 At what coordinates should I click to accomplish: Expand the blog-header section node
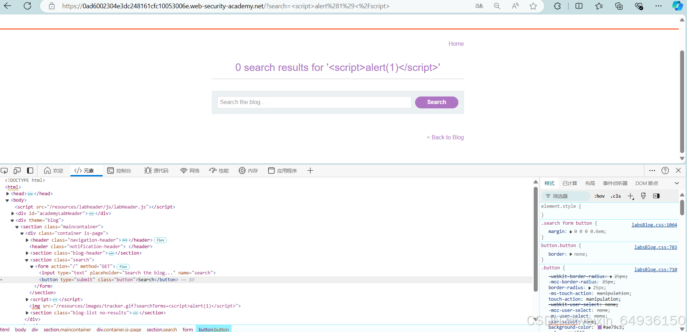click(27, 253)
